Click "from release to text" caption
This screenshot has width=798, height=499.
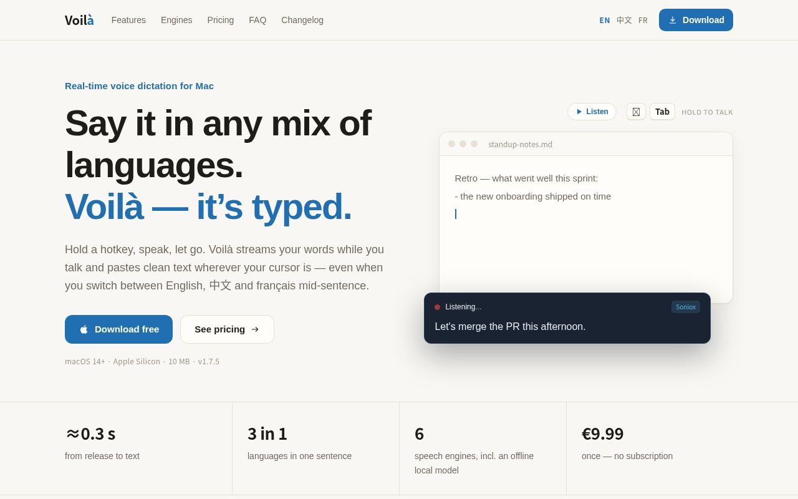(102, 456)
